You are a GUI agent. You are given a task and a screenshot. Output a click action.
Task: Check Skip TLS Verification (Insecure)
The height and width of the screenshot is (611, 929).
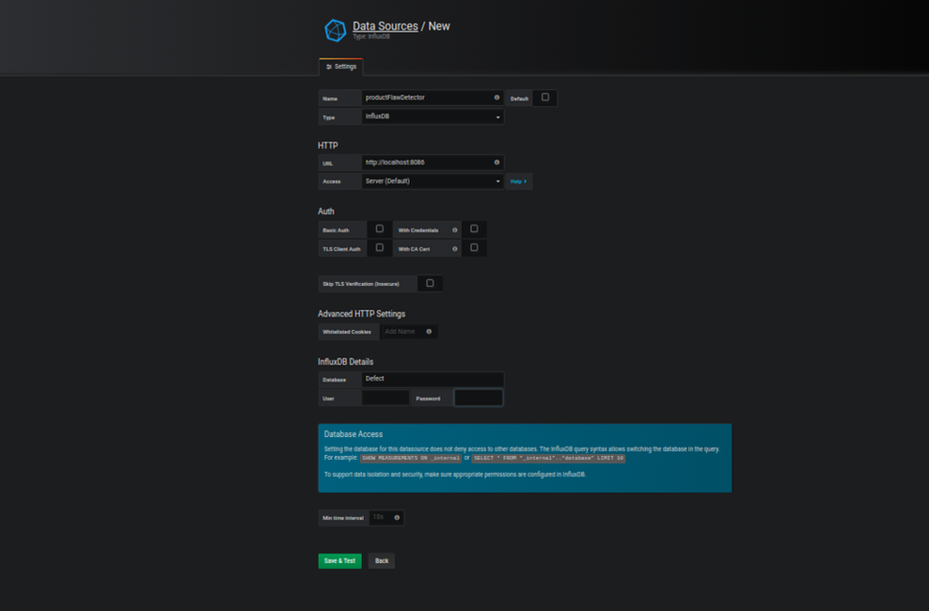point(430,283)
